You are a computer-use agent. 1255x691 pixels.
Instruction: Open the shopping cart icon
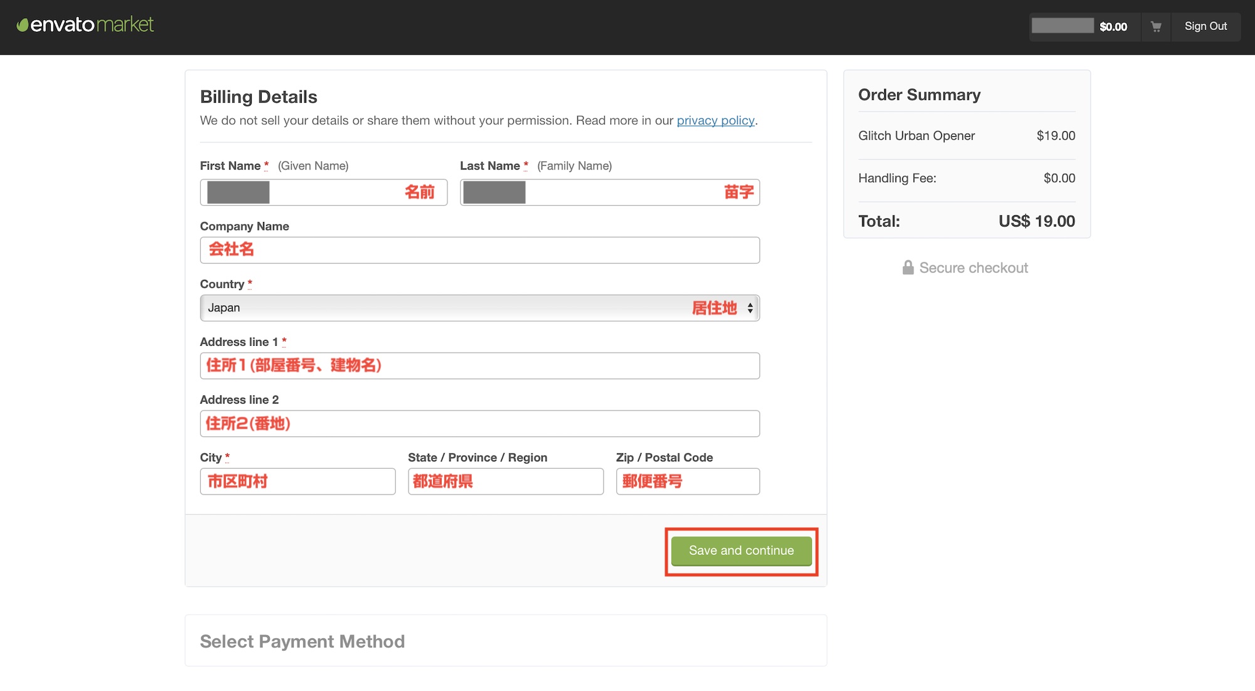pyautogui.click(x=1155, y=26)
